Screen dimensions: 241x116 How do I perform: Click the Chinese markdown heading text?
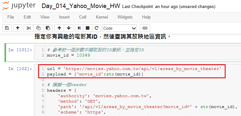tap(103, 37)
